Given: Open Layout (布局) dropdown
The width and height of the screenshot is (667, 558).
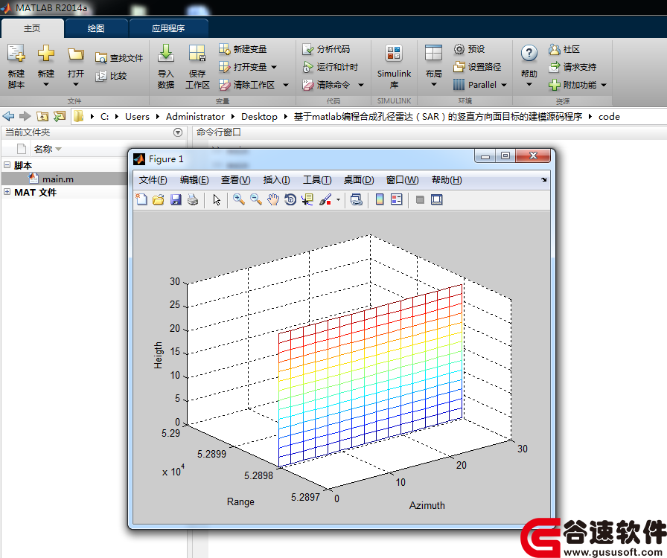Looking at the screenshot, I should [433, 85].
